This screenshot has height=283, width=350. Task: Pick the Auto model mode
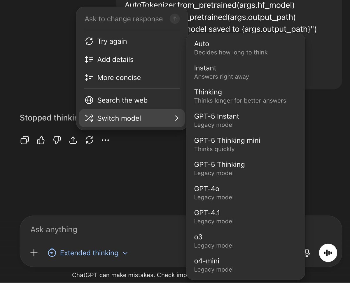click(246, 48)
